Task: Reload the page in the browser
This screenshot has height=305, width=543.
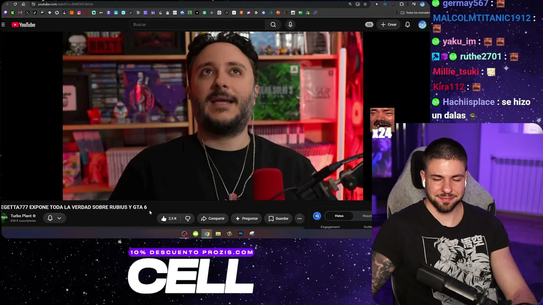Action: (15, 4)
